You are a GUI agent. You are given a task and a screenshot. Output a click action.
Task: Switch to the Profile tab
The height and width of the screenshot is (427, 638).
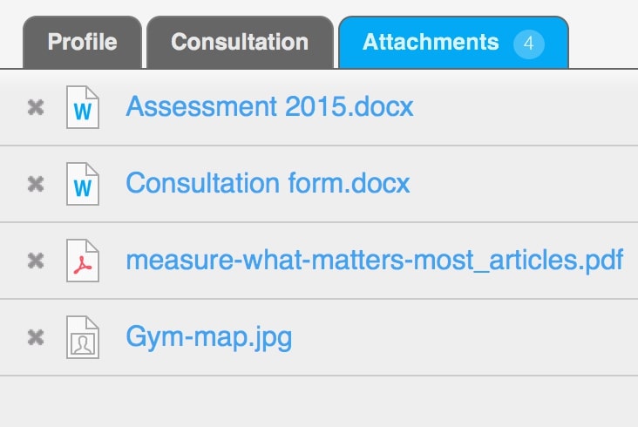82,42
